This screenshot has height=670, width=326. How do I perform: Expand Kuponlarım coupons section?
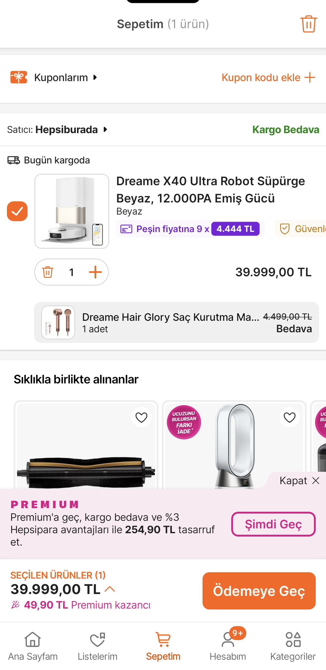[66, 77]
